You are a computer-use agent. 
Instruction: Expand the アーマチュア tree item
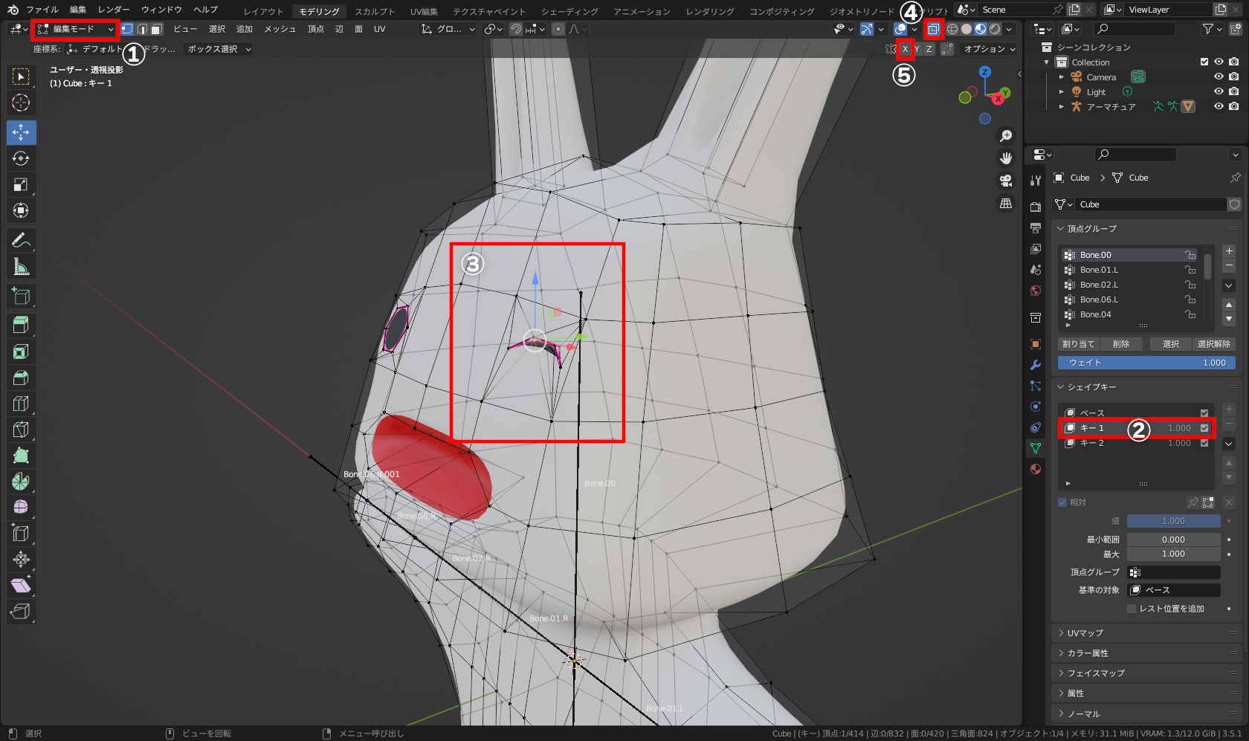click(1062, 107)
